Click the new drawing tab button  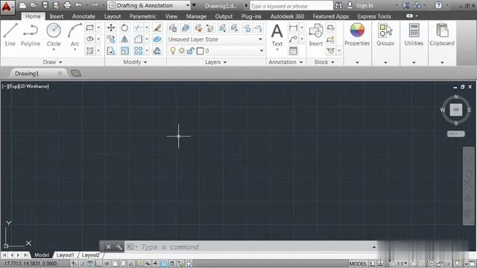(76, 73)
